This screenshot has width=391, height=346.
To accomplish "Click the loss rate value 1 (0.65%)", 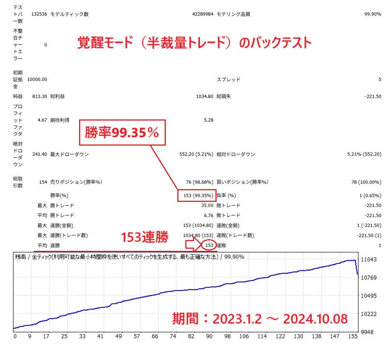I will click(x=370, y=195).
